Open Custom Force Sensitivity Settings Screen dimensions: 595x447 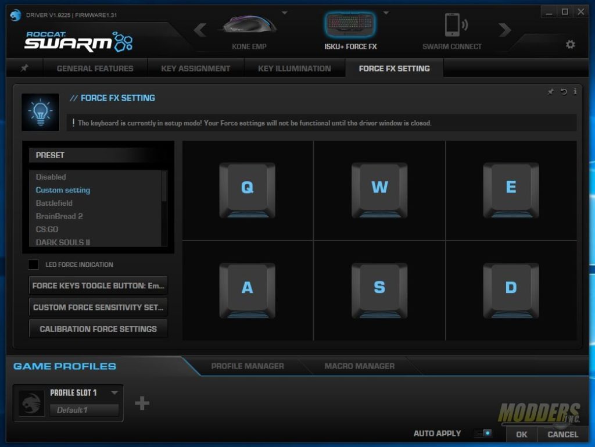98,307
